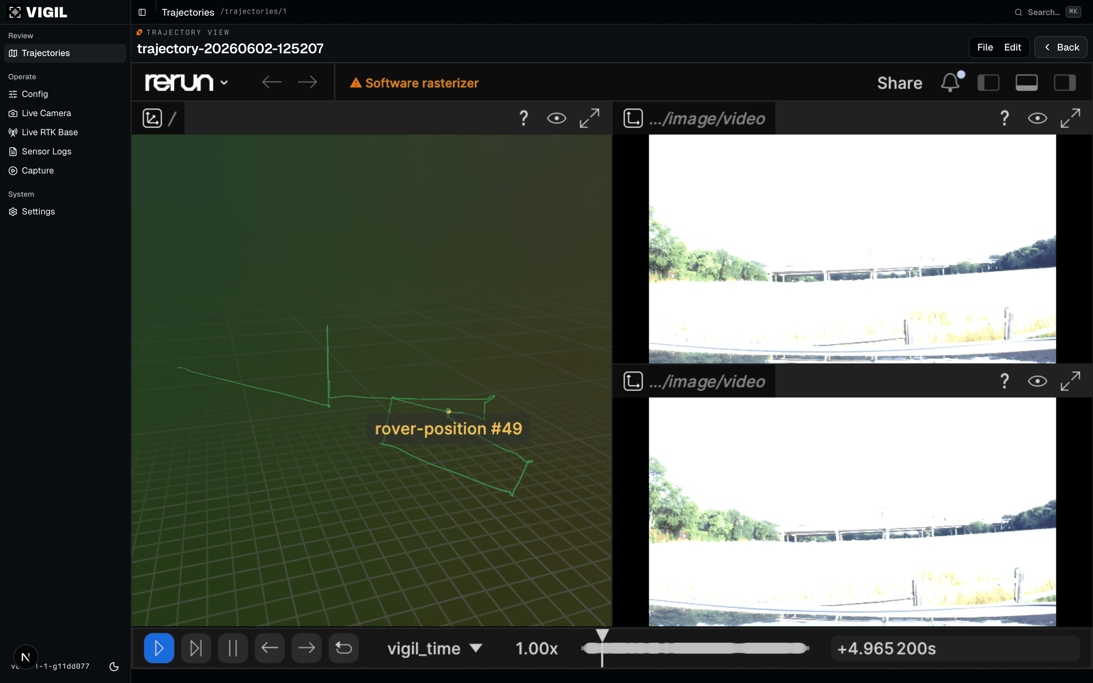Screen dimensions: 1093x683
Task: Go back with rerun left arrow
Action: (x=272, y=82)
